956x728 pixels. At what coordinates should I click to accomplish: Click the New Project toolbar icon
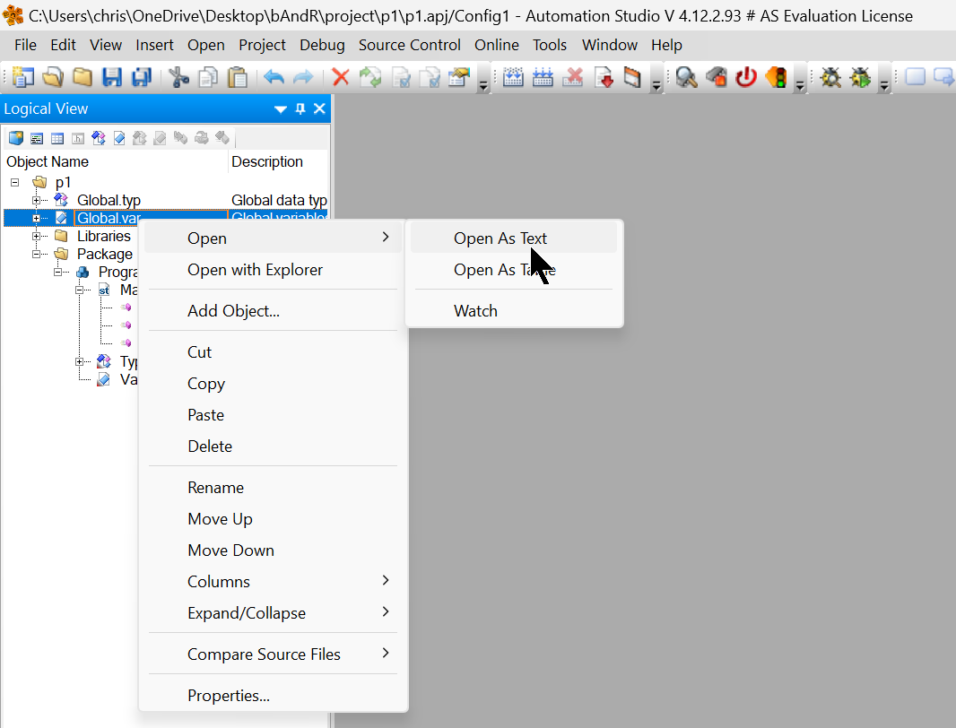point(23,77)
